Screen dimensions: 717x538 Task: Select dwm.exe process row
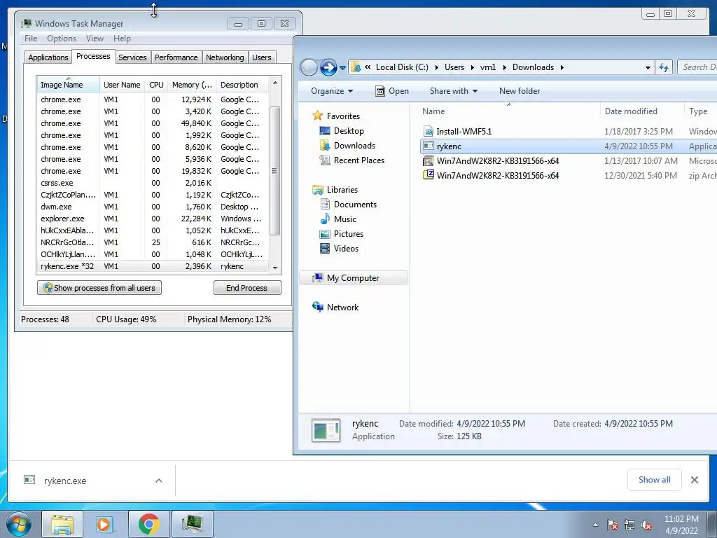coord(153,207)
